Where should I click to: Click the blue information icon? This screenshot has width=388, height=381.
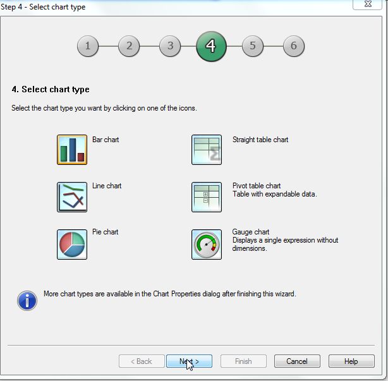pos(27,300)
